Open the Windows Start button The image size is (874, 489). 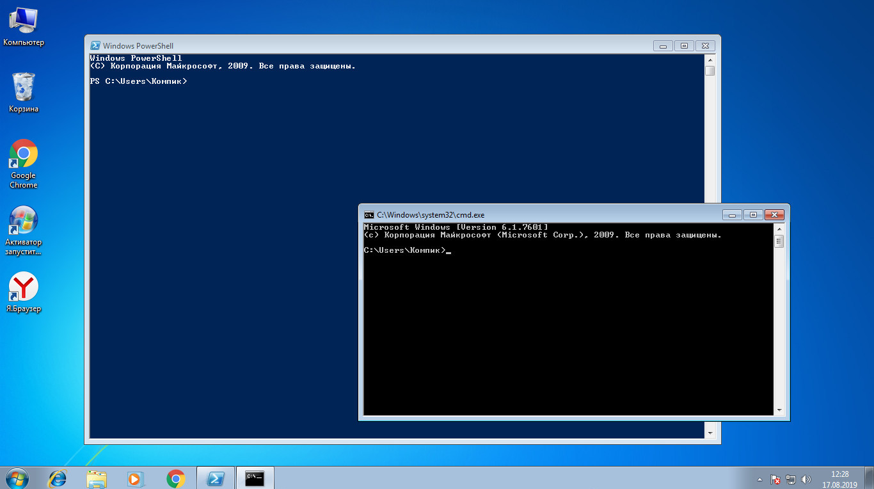click(16, 478)
